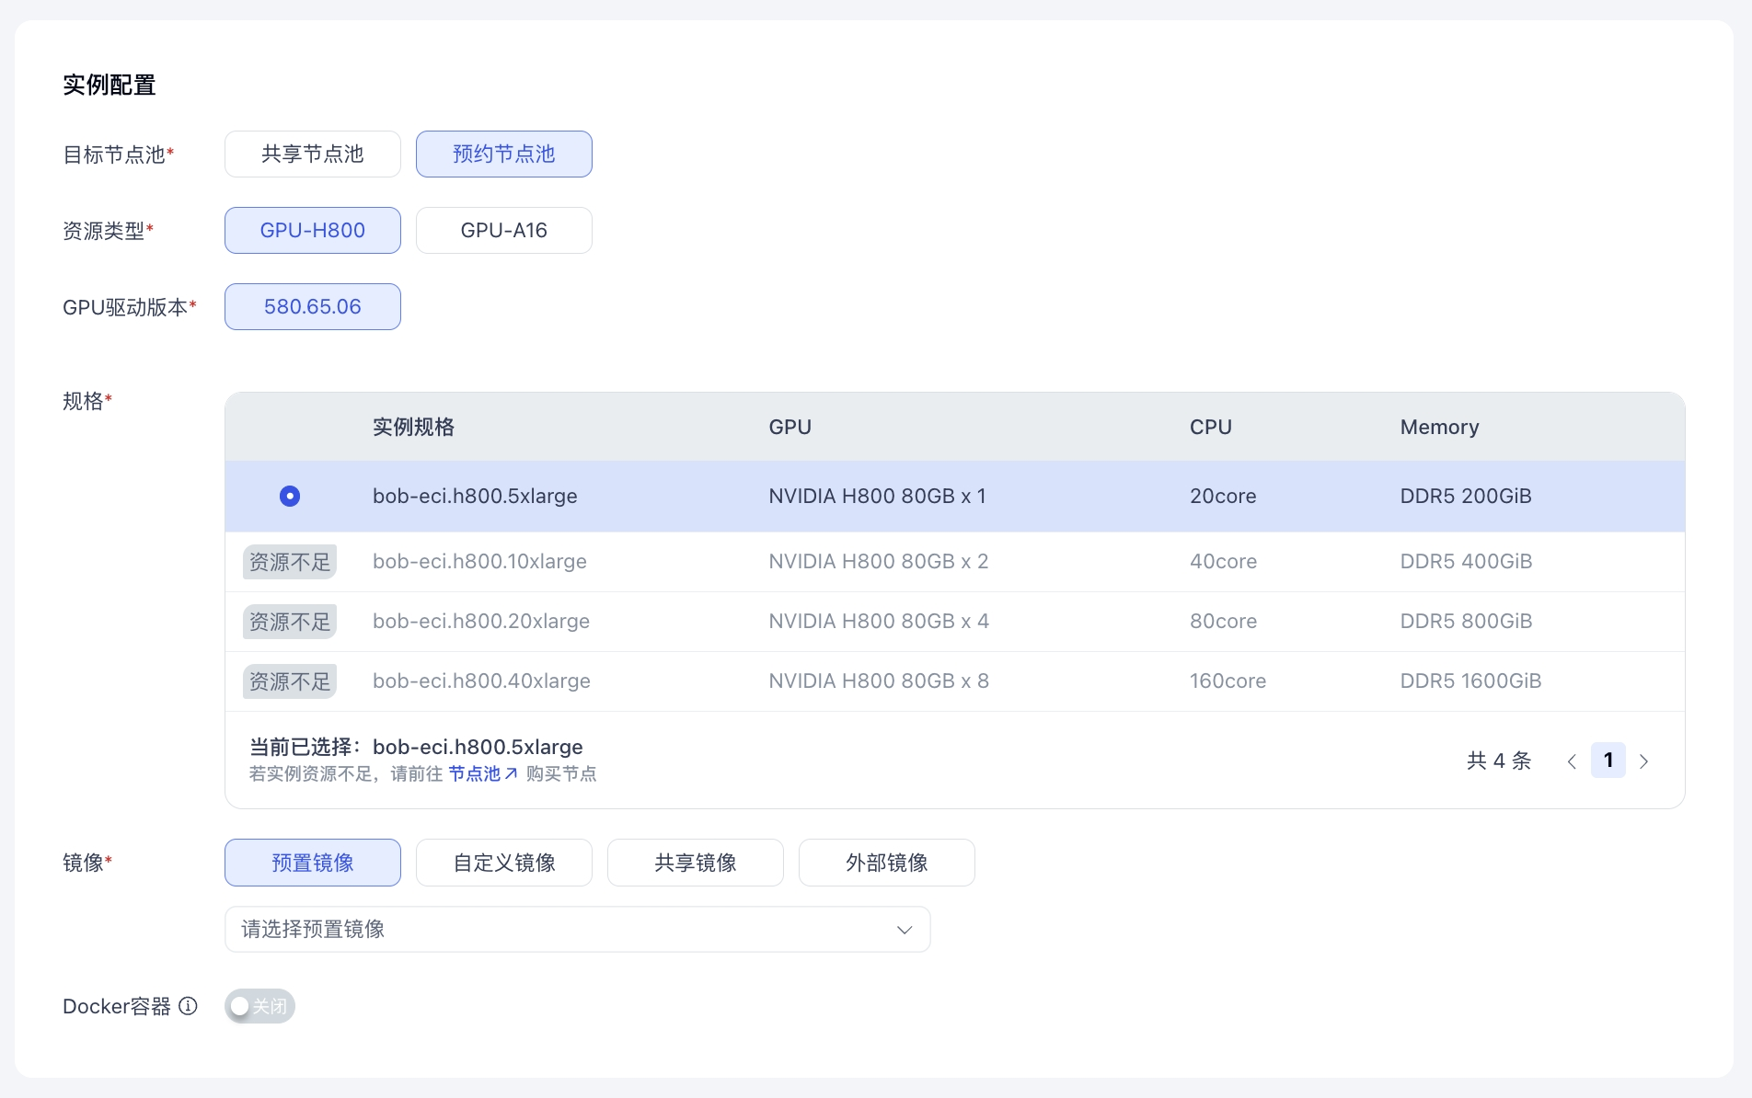Click the Docker容器 info icon

click(188, 1006)
